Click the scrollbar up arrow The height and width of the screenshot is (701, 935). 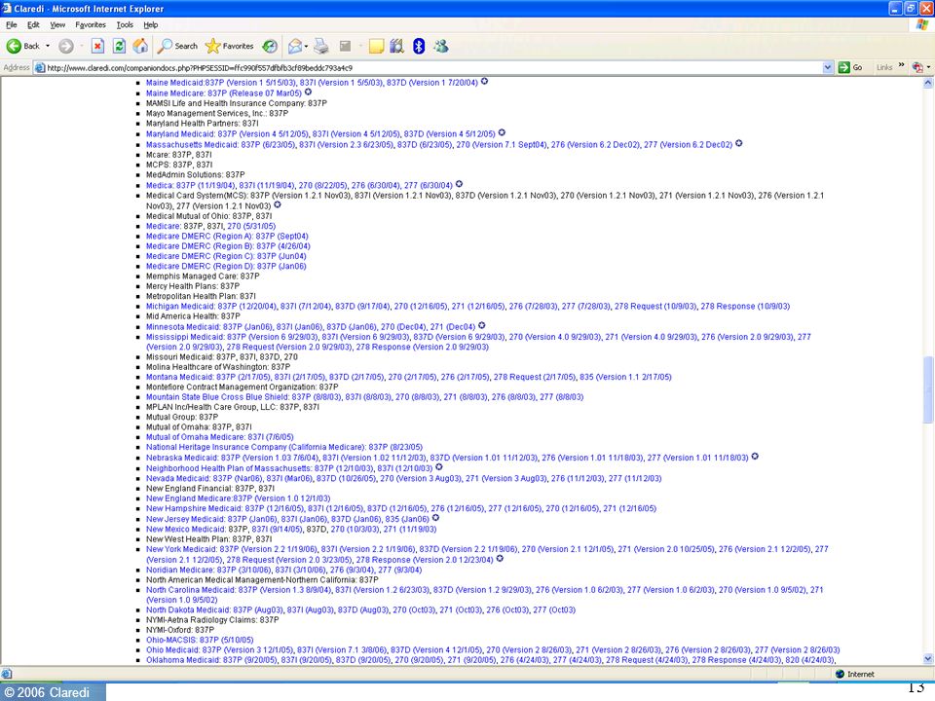pyautogui.click(x=928, y=84)
